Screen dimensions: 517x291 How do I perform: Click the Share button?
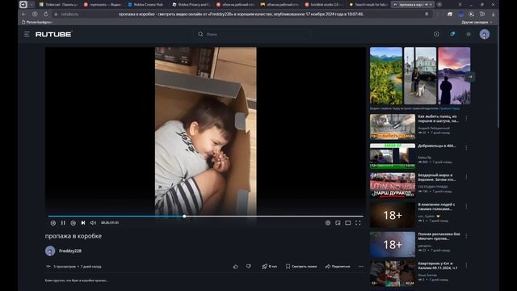click(338, 266)
